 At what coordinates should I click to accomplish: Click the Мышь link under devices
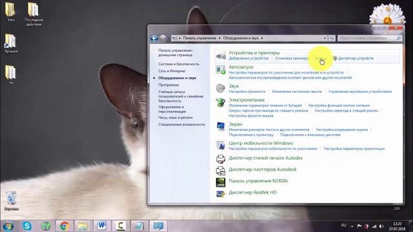[x=321, y=58]
